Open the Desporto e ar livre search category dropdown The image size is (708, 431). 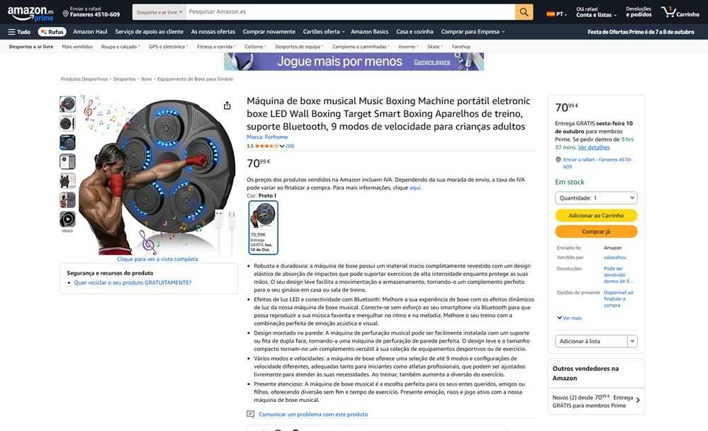(159, 12)
